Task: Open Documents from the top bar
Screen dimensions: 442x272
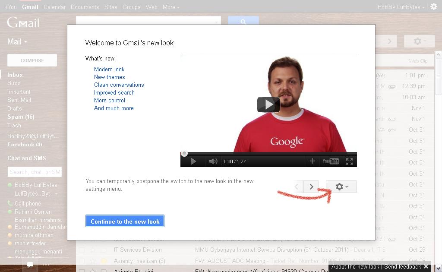Action: pos(85,7)
